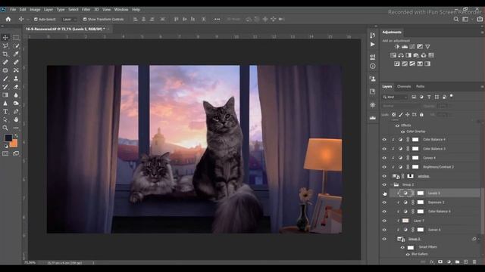Select the Clone Stamp tool
Image resolution: width=485 pixels, height=272 pixels.
(16, 79)
